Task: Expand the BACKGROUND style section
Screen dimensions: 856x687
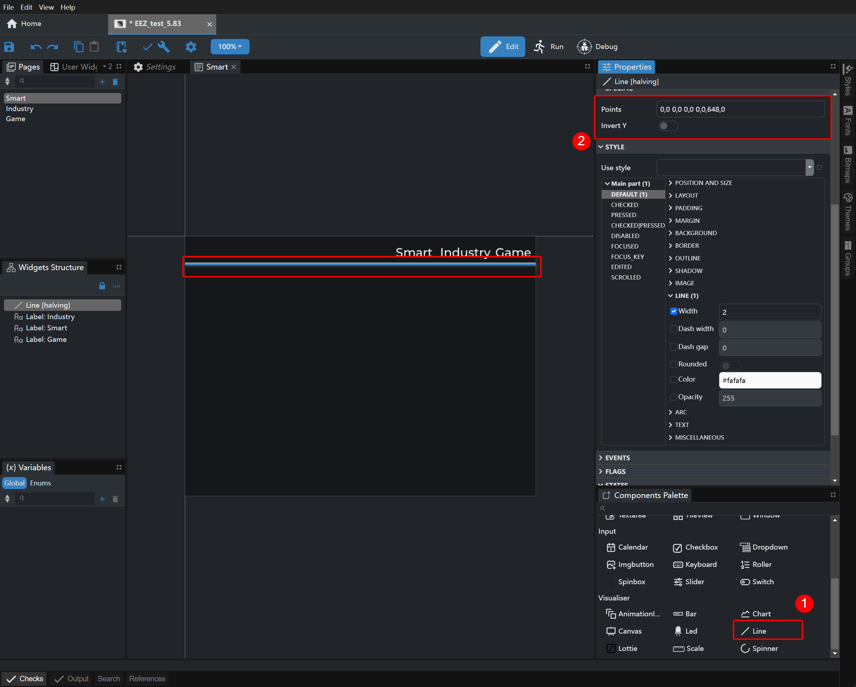Action: point(695,233)
